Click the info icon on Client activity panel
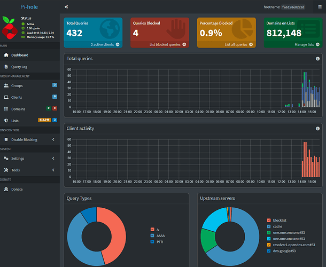 click(x=317, y=128)
